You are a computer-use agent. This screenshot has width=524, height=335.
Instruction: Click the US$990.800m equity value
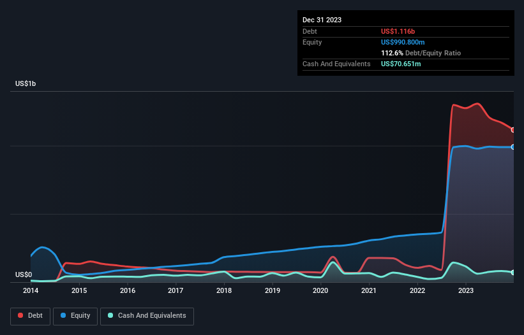click(x=403, y=42)
